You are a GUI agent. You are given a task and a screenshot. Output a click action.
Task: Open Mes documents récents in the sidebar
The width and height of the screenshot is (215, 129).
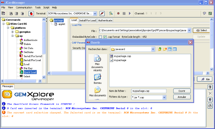98,63
